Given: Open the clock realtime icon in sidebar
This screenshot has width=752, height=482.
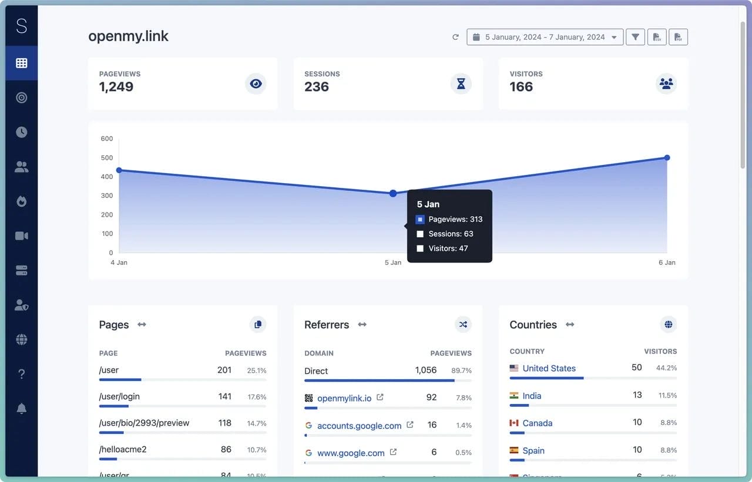Looking at the screenshot, I should coord(22,132).
